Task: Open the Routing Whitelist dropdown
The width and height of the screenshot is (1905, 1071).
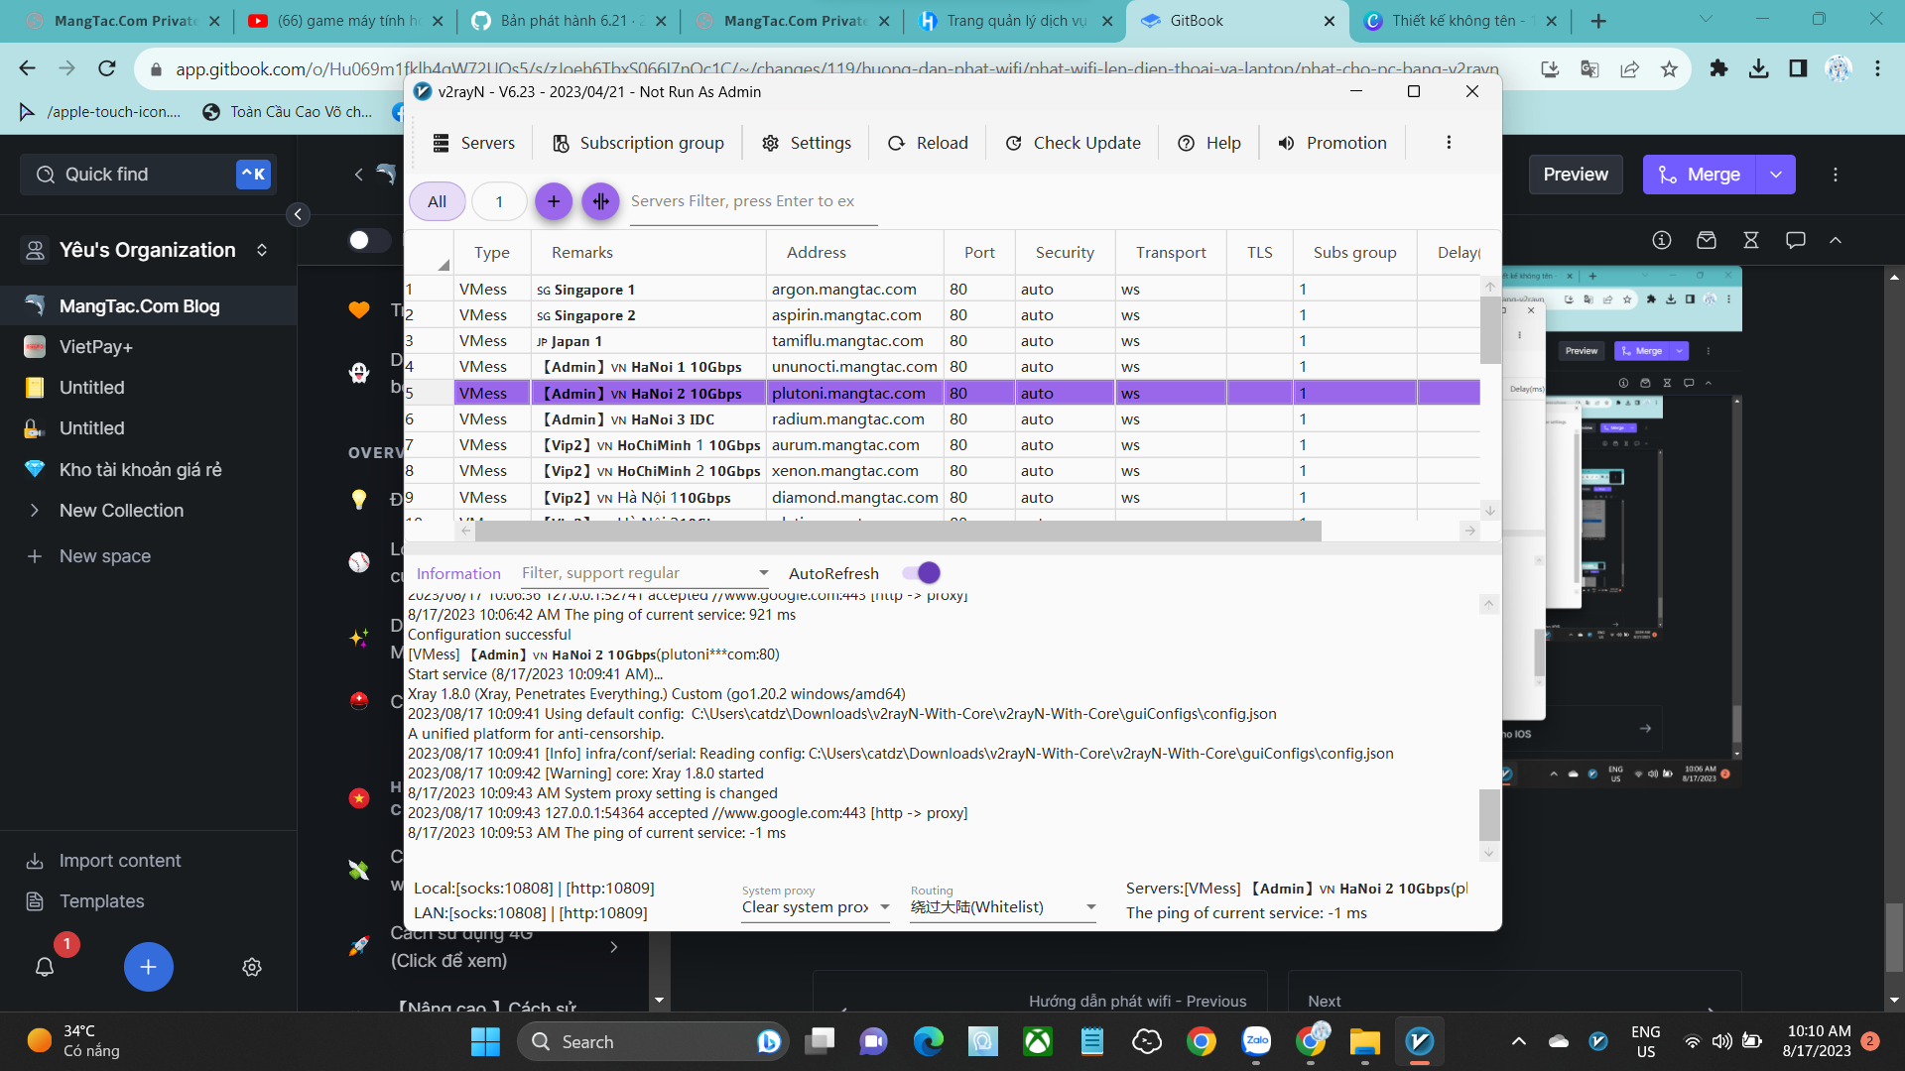Action: click(x=1002, y=907)
